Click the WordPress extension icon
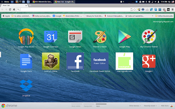 [x=164, y=10]
